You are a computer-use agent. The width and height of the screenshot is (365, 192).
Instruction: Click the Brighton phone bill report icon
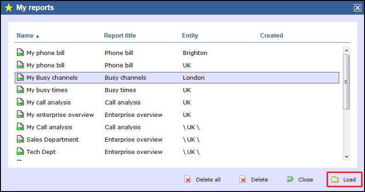pos(20,53)
